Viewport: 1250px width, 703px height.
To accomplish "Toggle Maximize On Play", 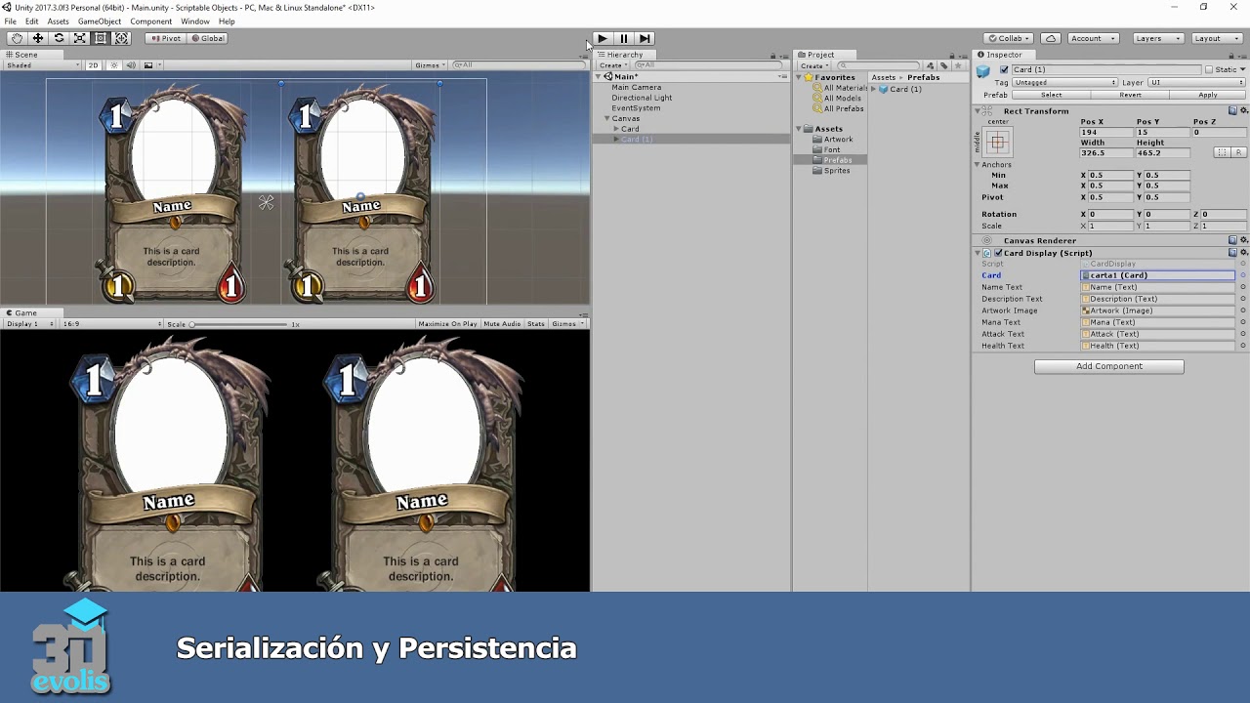I will (447, 324).
